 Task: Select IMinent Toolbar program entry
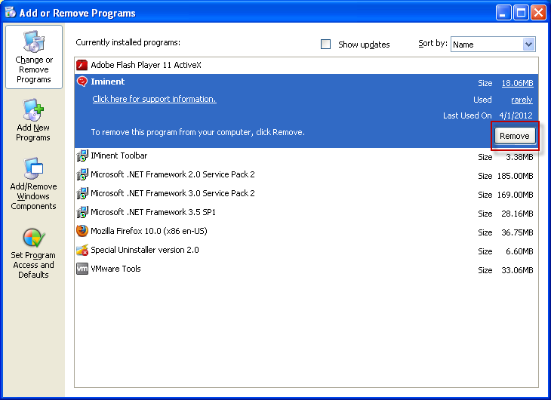click(x=119, y=155)
